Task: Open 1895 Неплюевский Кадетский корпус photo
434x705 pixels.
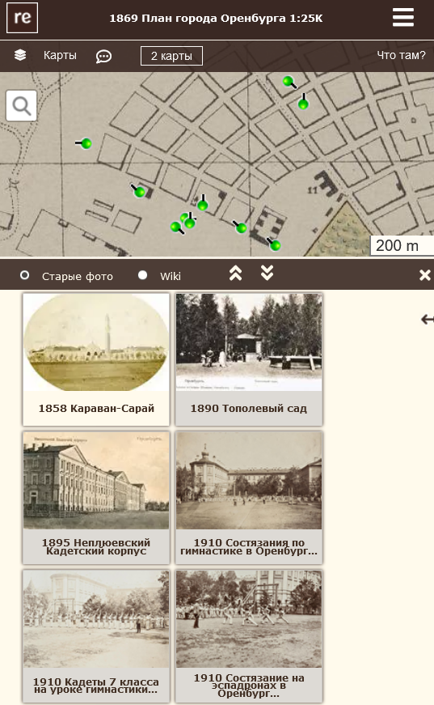Action: (x=96, y=498)
